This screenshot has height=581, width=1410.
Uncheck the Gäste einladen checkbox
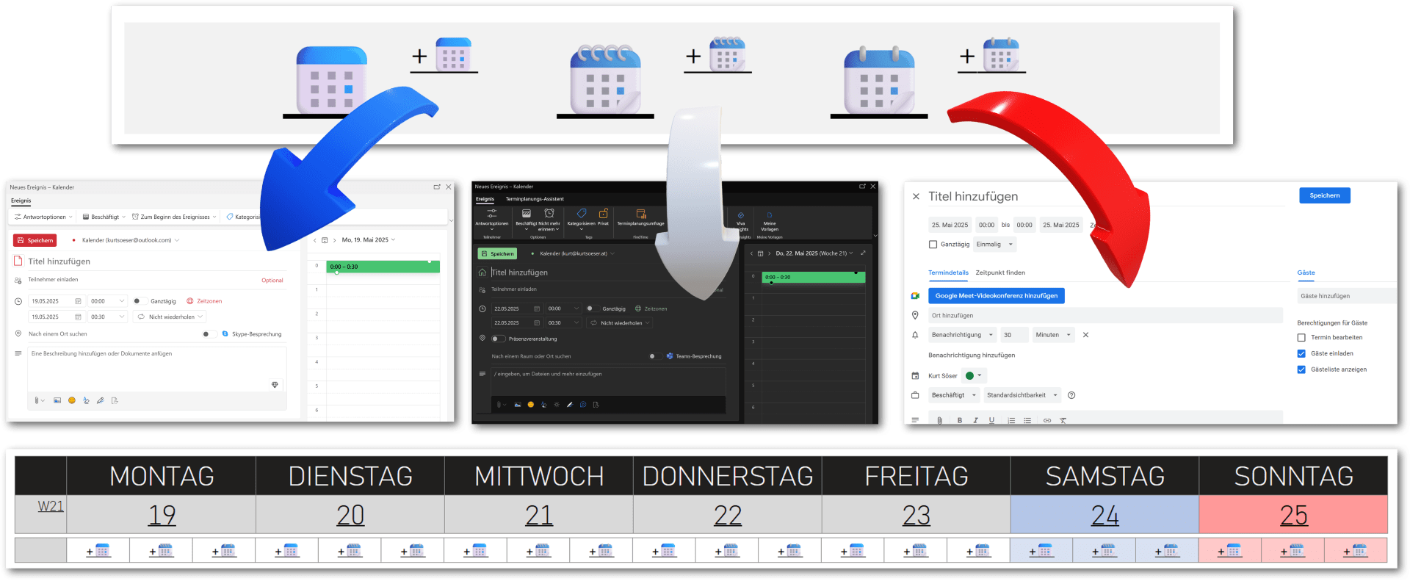click(1301, 354)
